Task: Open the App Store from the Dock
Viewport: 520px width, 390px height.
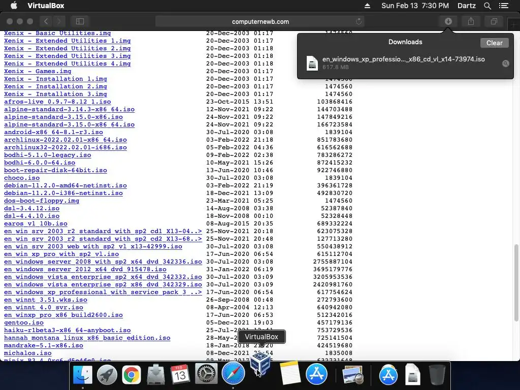Action: click(x=316, y=374)
